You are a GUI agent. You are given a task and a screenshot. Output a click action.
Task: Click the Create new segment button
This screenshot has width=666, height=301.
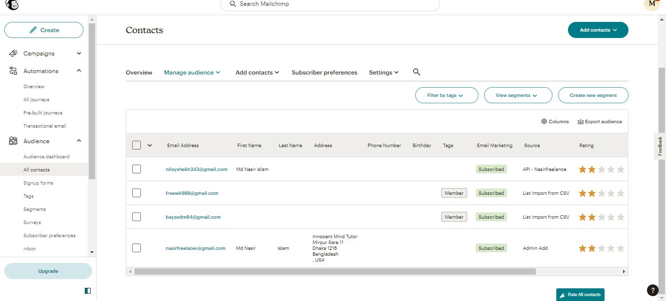click(x=593, y=95)
